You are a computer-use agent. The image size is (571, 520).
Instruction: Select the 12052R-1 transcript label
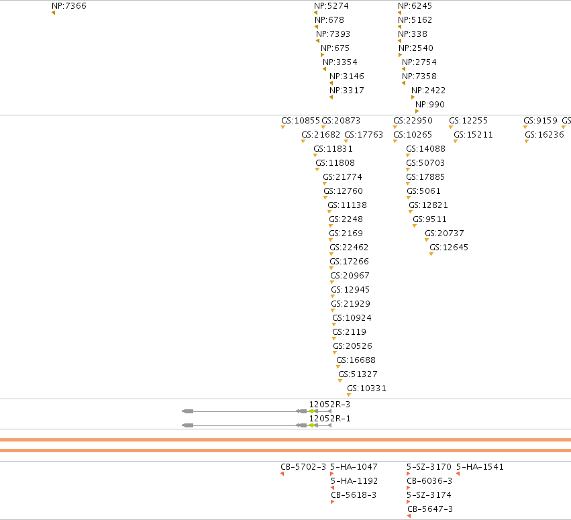(x=330, y=419)
